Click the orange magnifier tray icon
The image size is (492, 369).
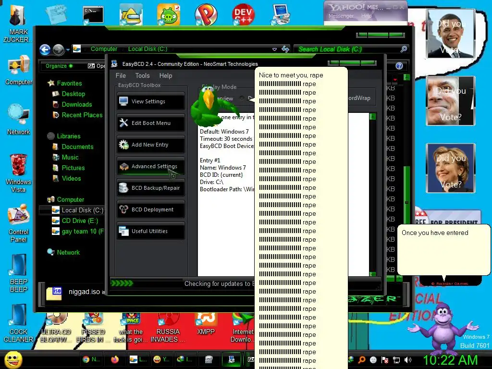coord(362,360)
